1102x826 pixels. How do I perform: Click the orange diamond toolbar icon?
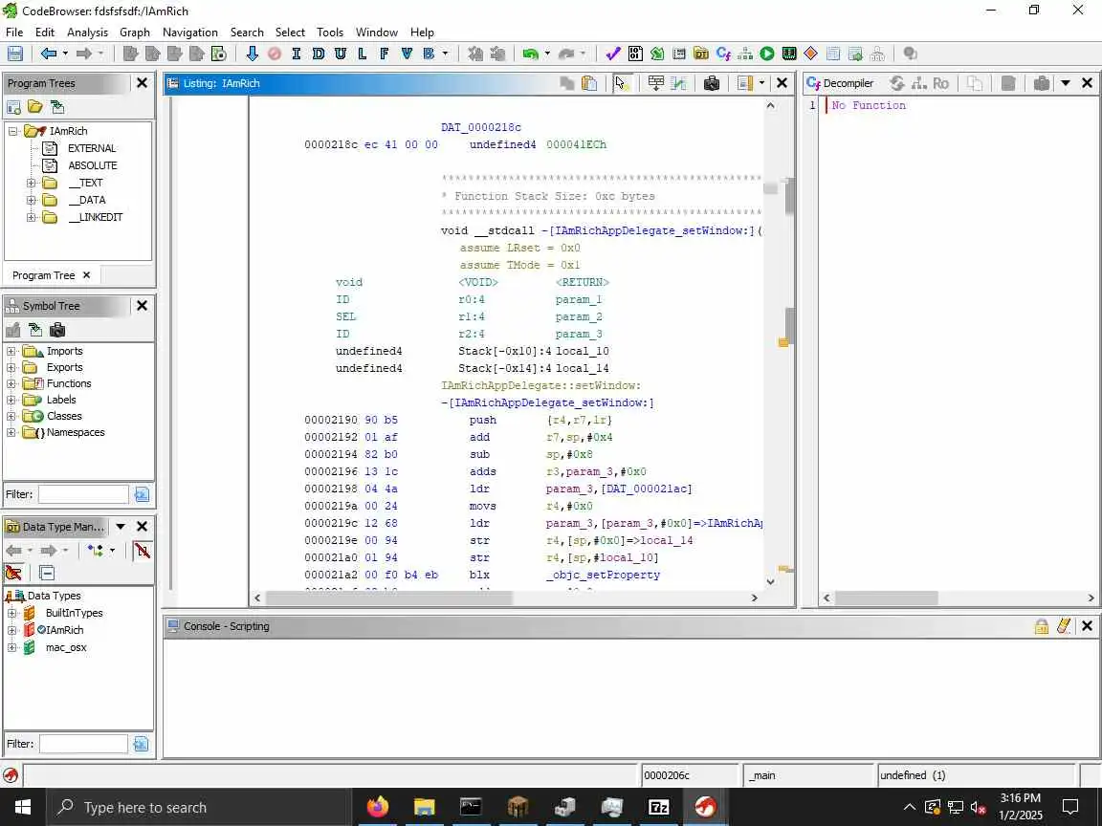coord(811,54)
